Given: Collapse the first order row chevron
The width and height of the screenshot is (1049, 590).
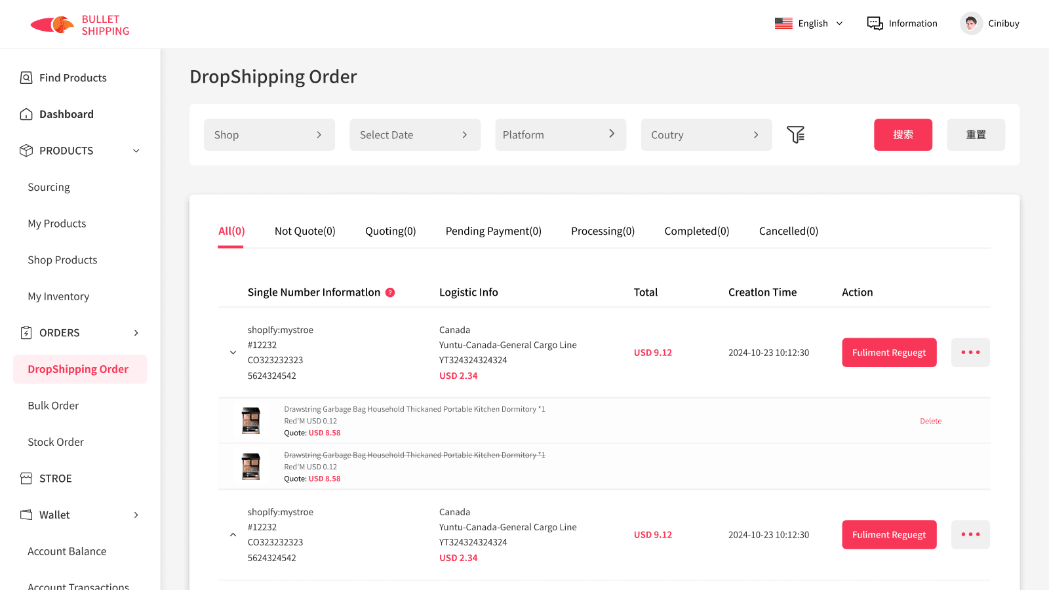Looking at the screenshot, I should [233, 353].
